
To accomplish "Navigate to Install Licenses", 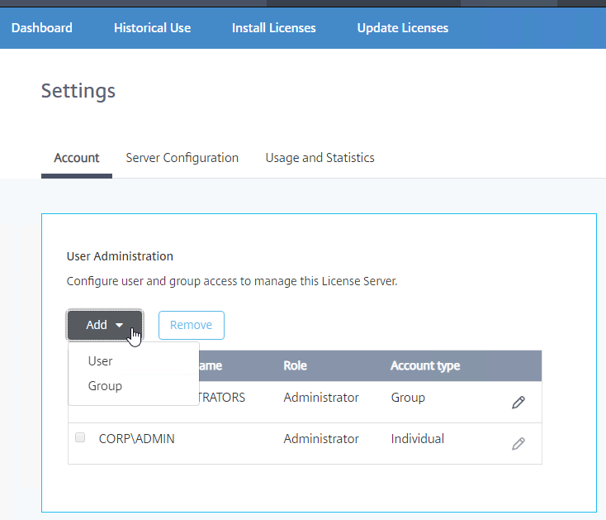I will click(x=273, y=28).
